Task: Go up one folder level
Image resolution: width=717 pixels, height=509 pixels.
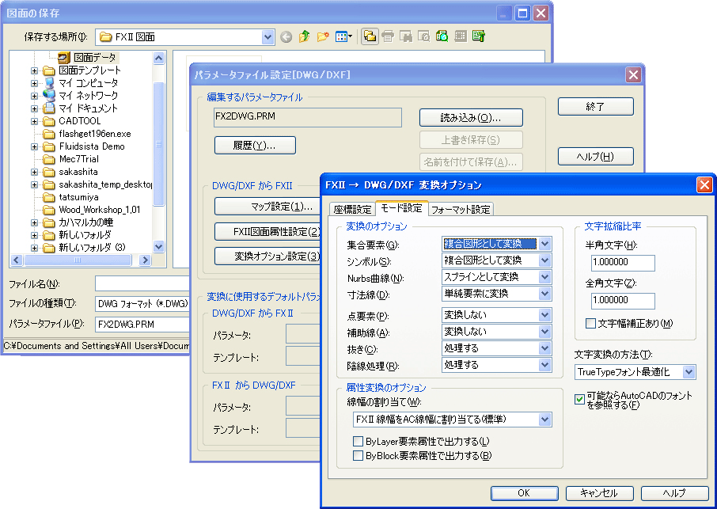Action: 304,36
